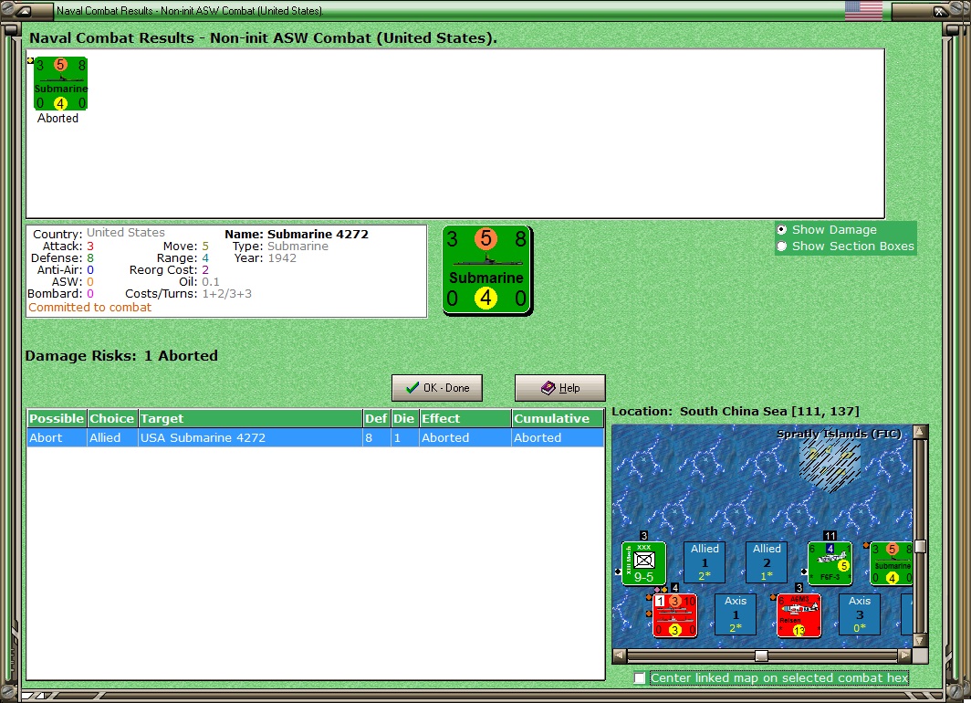Select the F6F-3 aircraft counter on the map

click(x=830, y=563)
